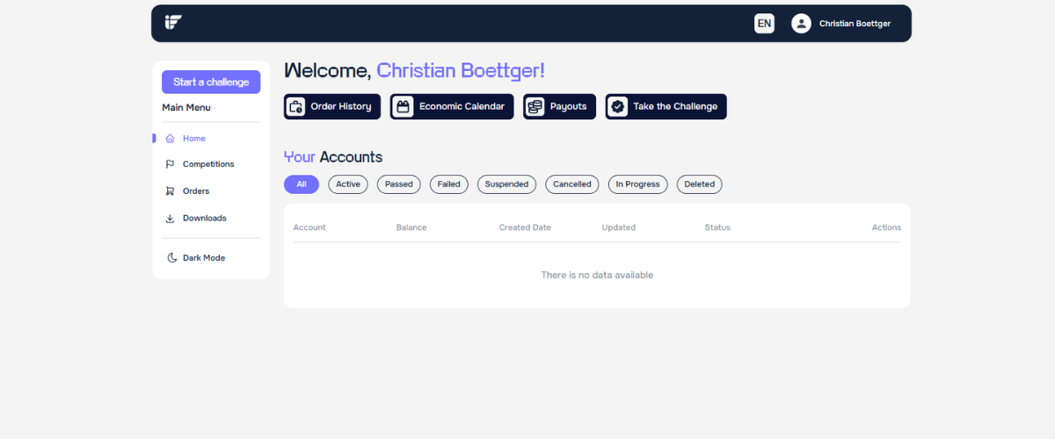1055x439 pixels.
Task: Click the Home house icon
Action: (170, 139)
